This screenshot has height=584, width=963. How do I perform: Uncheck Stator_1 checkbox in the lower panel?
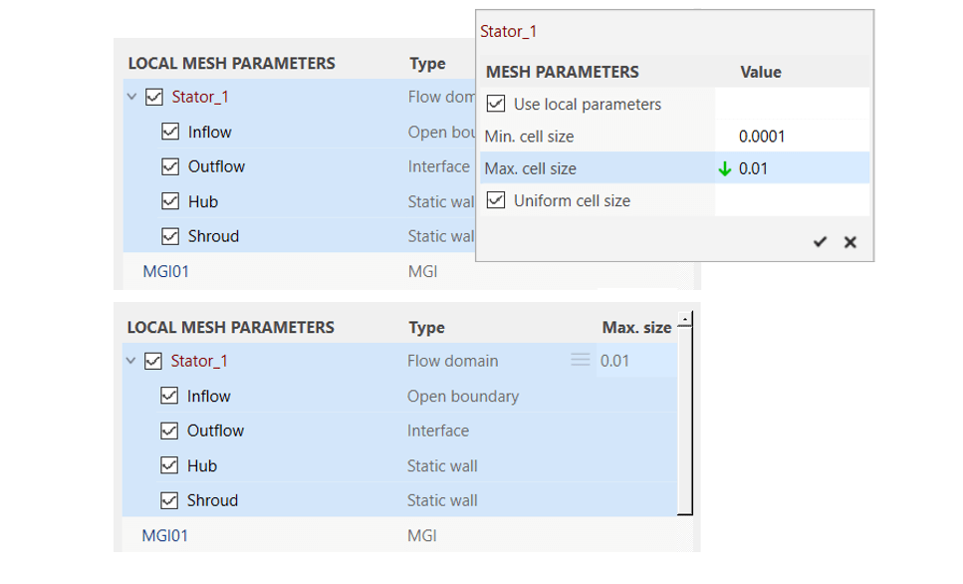click(x=153, y=361)
